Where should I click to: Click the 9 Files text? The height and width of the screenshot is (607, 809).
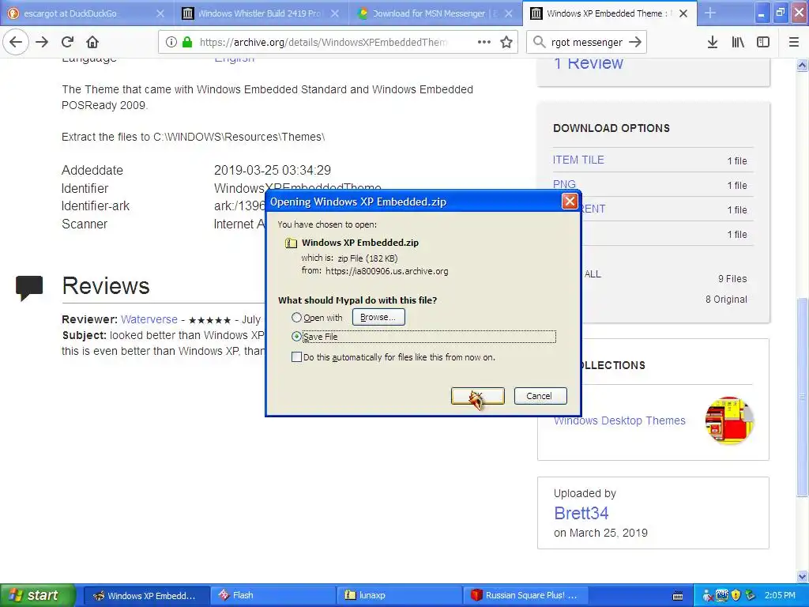point(732,279)
